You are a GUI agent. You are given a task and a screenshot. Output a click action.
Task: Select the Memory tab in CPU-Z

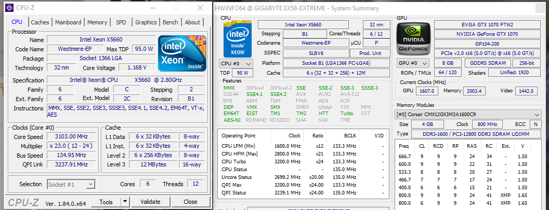coord(97,22)
